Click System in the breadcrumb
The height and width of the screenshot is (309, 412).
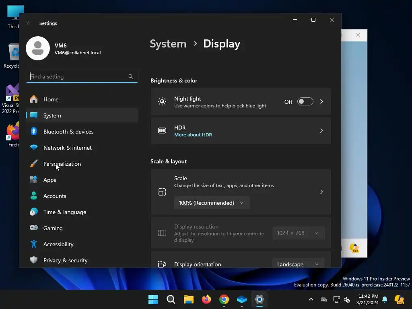tap(168, 43)
